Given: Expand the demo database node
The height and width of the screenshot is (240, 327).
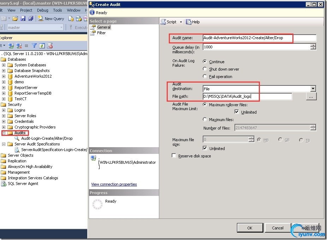Looking at the screenshot, I should point(4,82).
